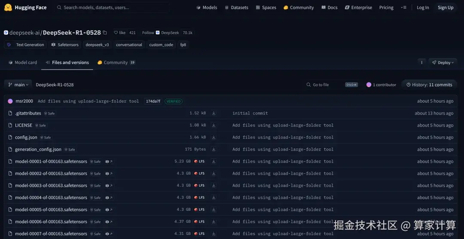The image size is (464, 239).
Task: Open model-00006-of-000163.safetensors file
Action: coord(51,221)
